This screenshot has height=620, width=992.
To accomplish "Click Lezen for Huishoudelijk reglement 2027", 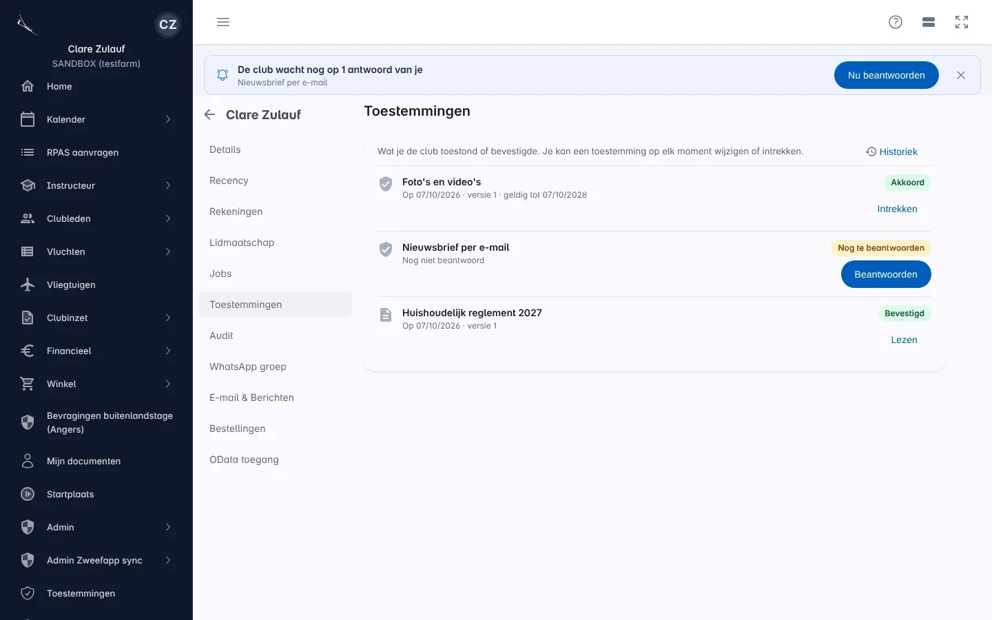I will click(904, 340).
